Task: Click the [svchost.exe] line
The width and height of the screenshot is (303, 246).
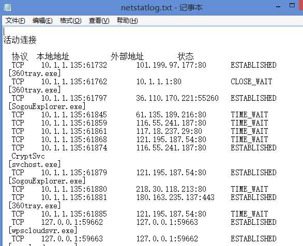Action: [35, 164]
